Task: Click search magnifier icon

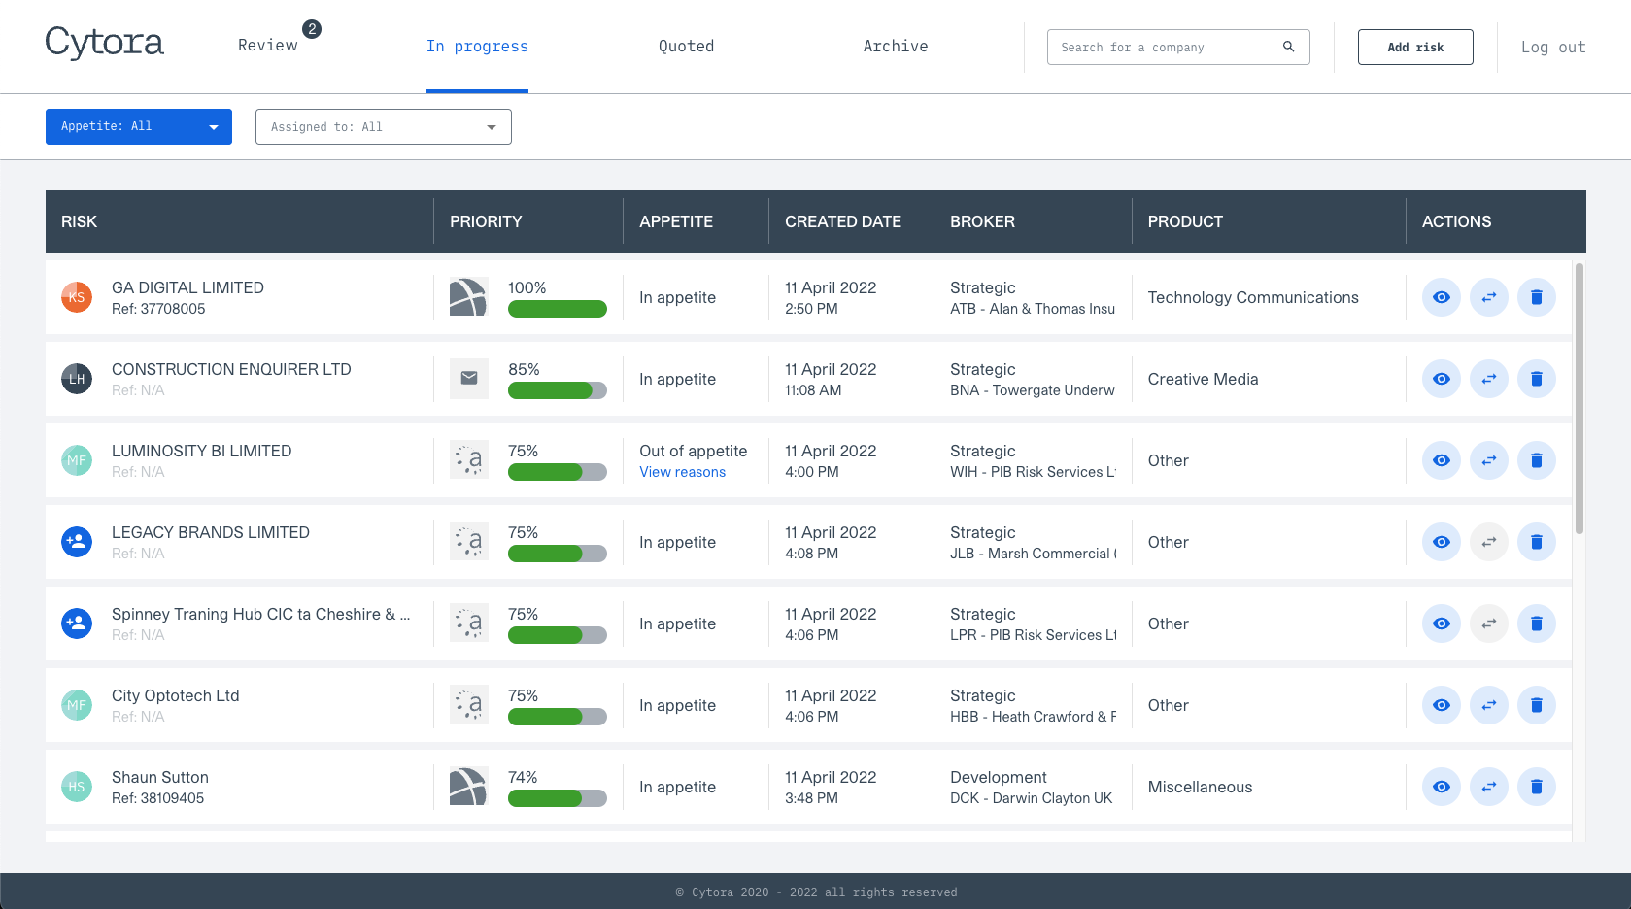Action: (1288, 47)
